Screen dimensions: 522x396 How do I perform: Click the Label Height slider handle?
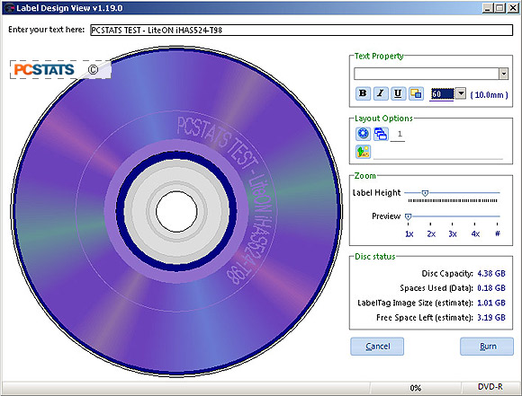pos(425,193)
